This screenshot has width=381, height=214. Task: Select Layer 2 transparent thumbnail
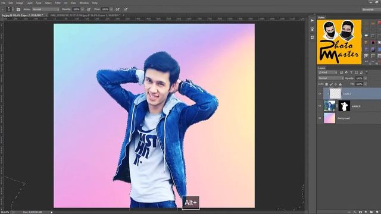pyautogui.click(x=335, y=94)
